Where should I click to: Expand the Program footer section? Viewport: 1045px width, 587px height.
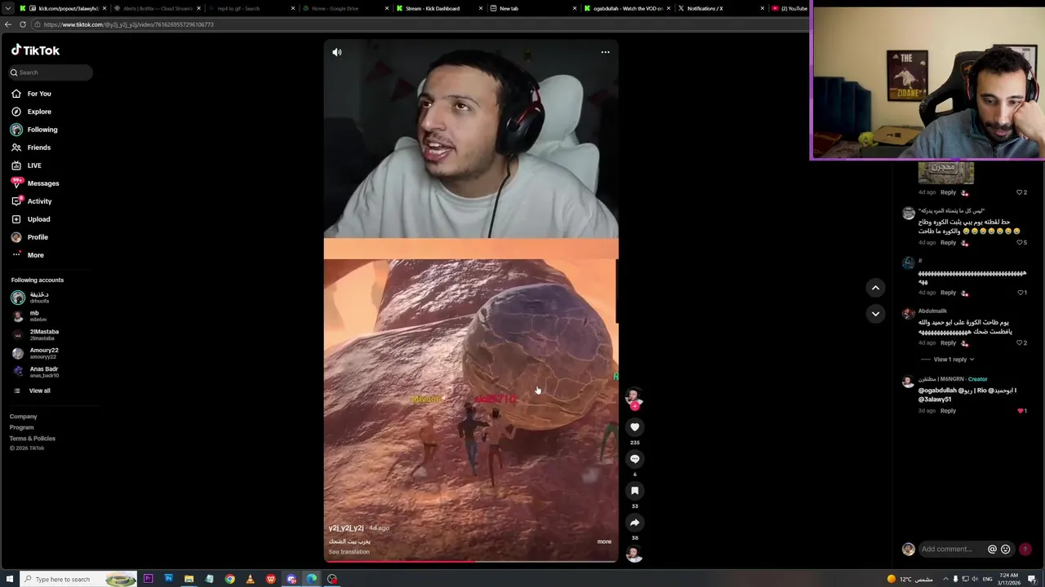(22, 427)
